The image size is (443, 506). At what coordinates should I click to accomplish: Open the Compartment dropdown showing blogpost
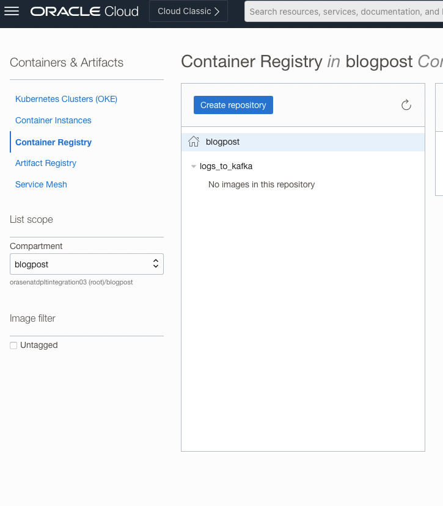click(x=86, y=264)
